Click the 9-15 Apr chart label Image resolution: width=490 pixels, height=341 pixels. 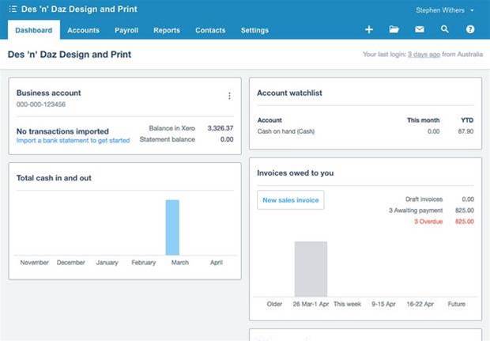383,304
